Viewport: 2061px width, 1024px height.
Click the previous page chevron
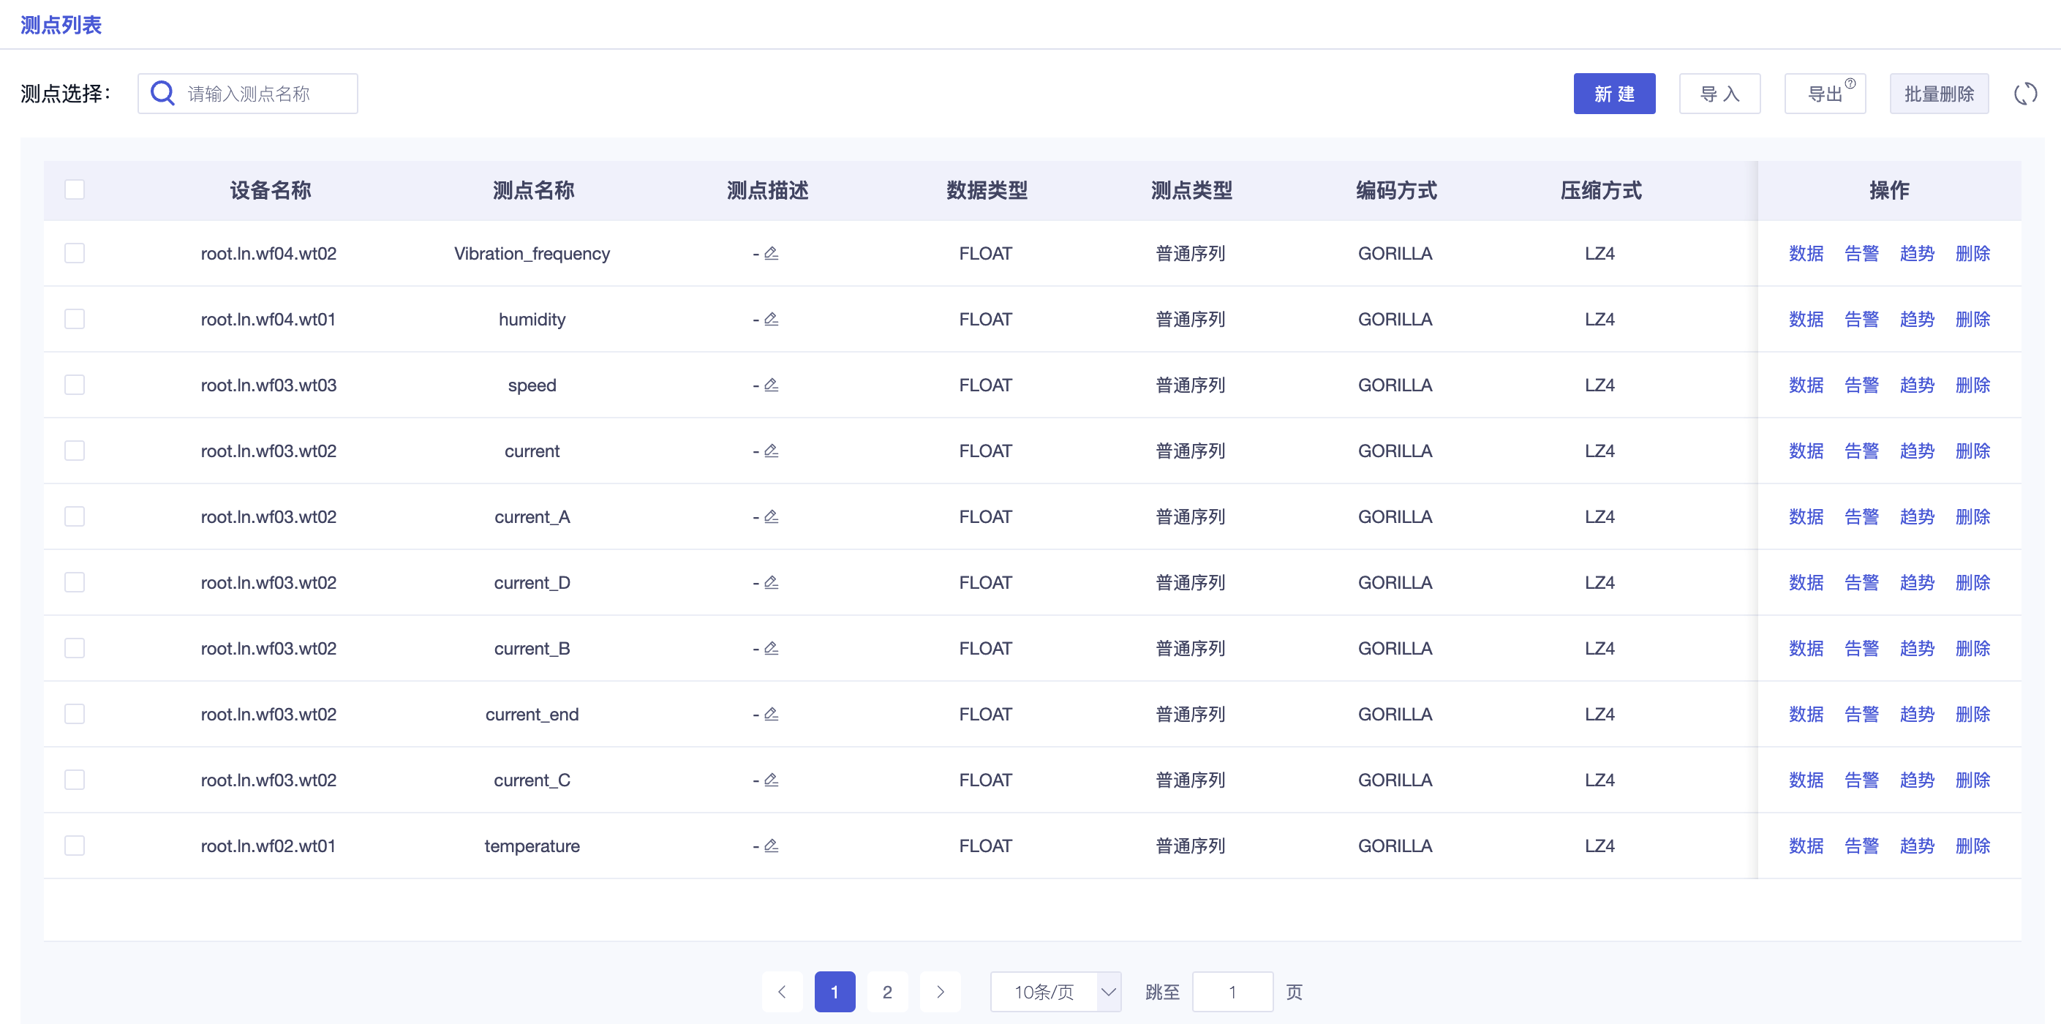[782, 991]
